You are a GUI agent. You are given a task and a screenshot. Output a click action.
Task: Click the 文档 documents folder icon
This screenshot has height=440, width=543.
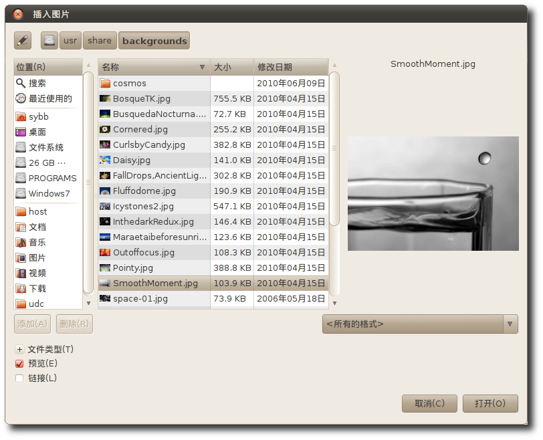point(21,227)
